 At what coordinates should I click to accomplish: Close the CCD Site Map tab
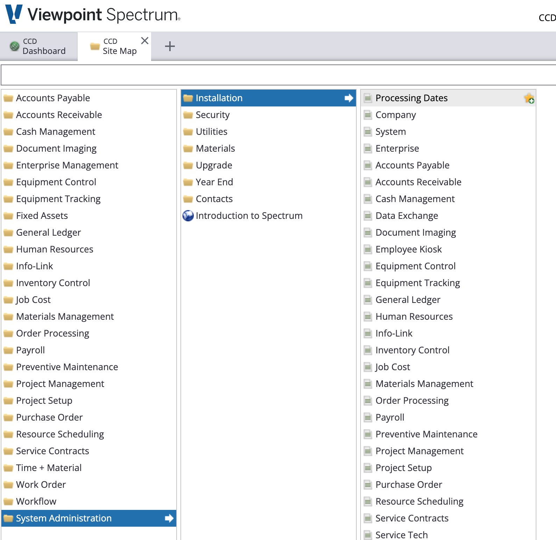point(145,41)
